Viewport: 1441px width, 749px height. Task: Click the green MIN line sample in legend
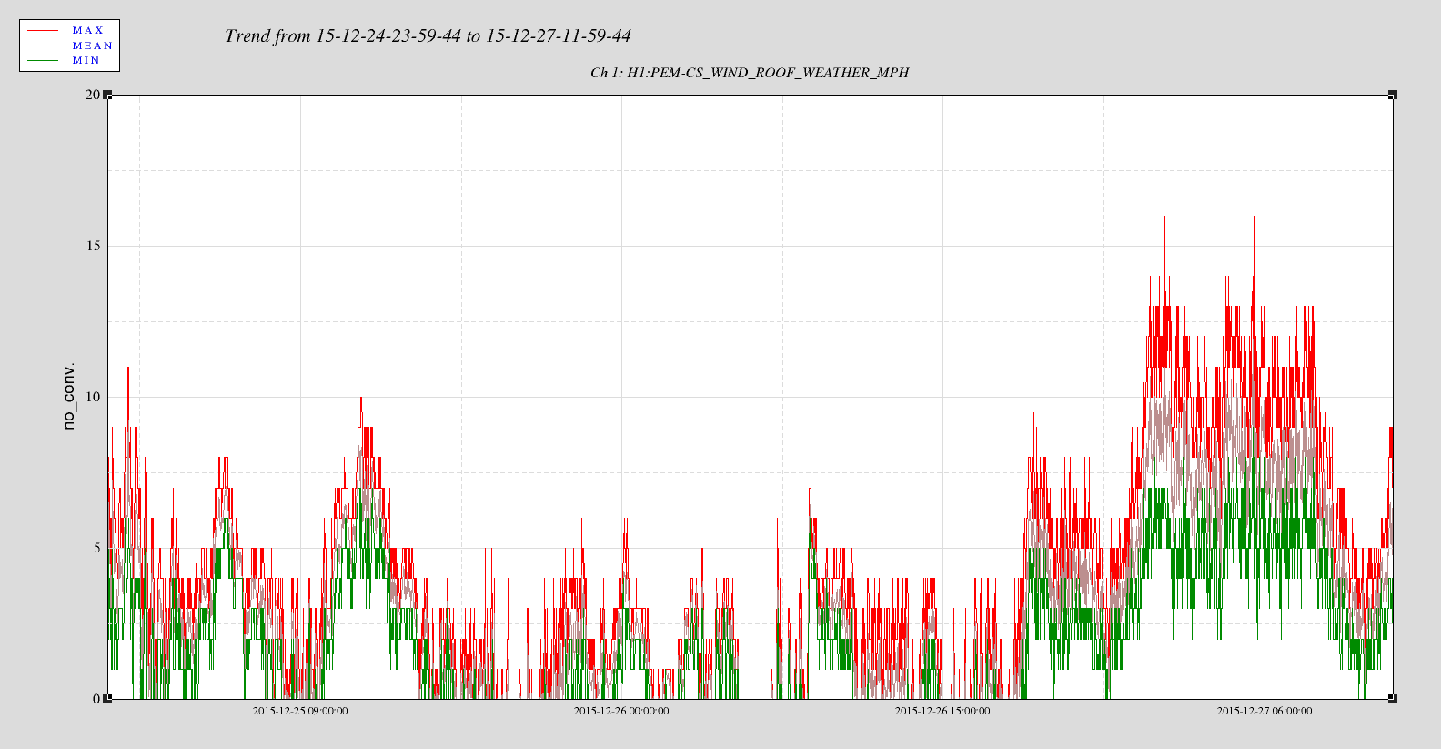tap(43, 61)
